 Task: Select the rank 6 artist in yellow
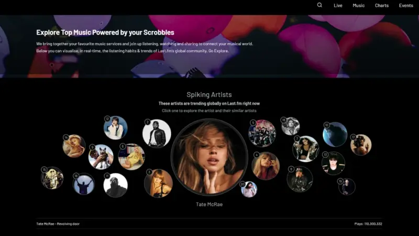[131, 157]
